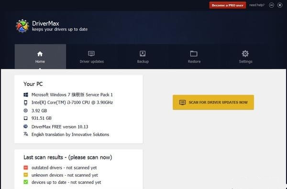Click the Windows logo icon beside OS name
This screenshot has width=287, height=189.
tap(26, 94)
